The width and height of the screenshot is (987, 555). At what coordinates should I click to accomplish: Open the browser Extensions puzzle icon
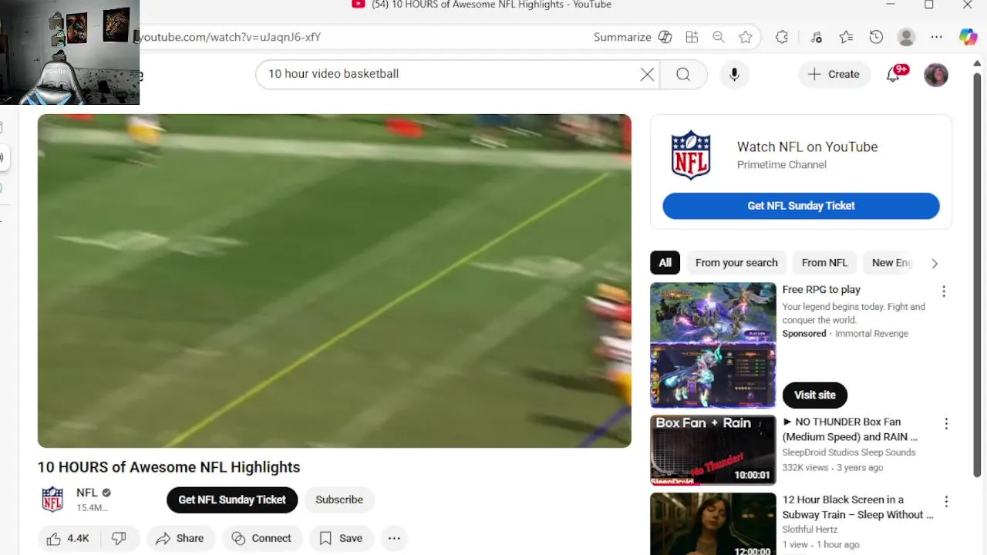coord(782,37)
